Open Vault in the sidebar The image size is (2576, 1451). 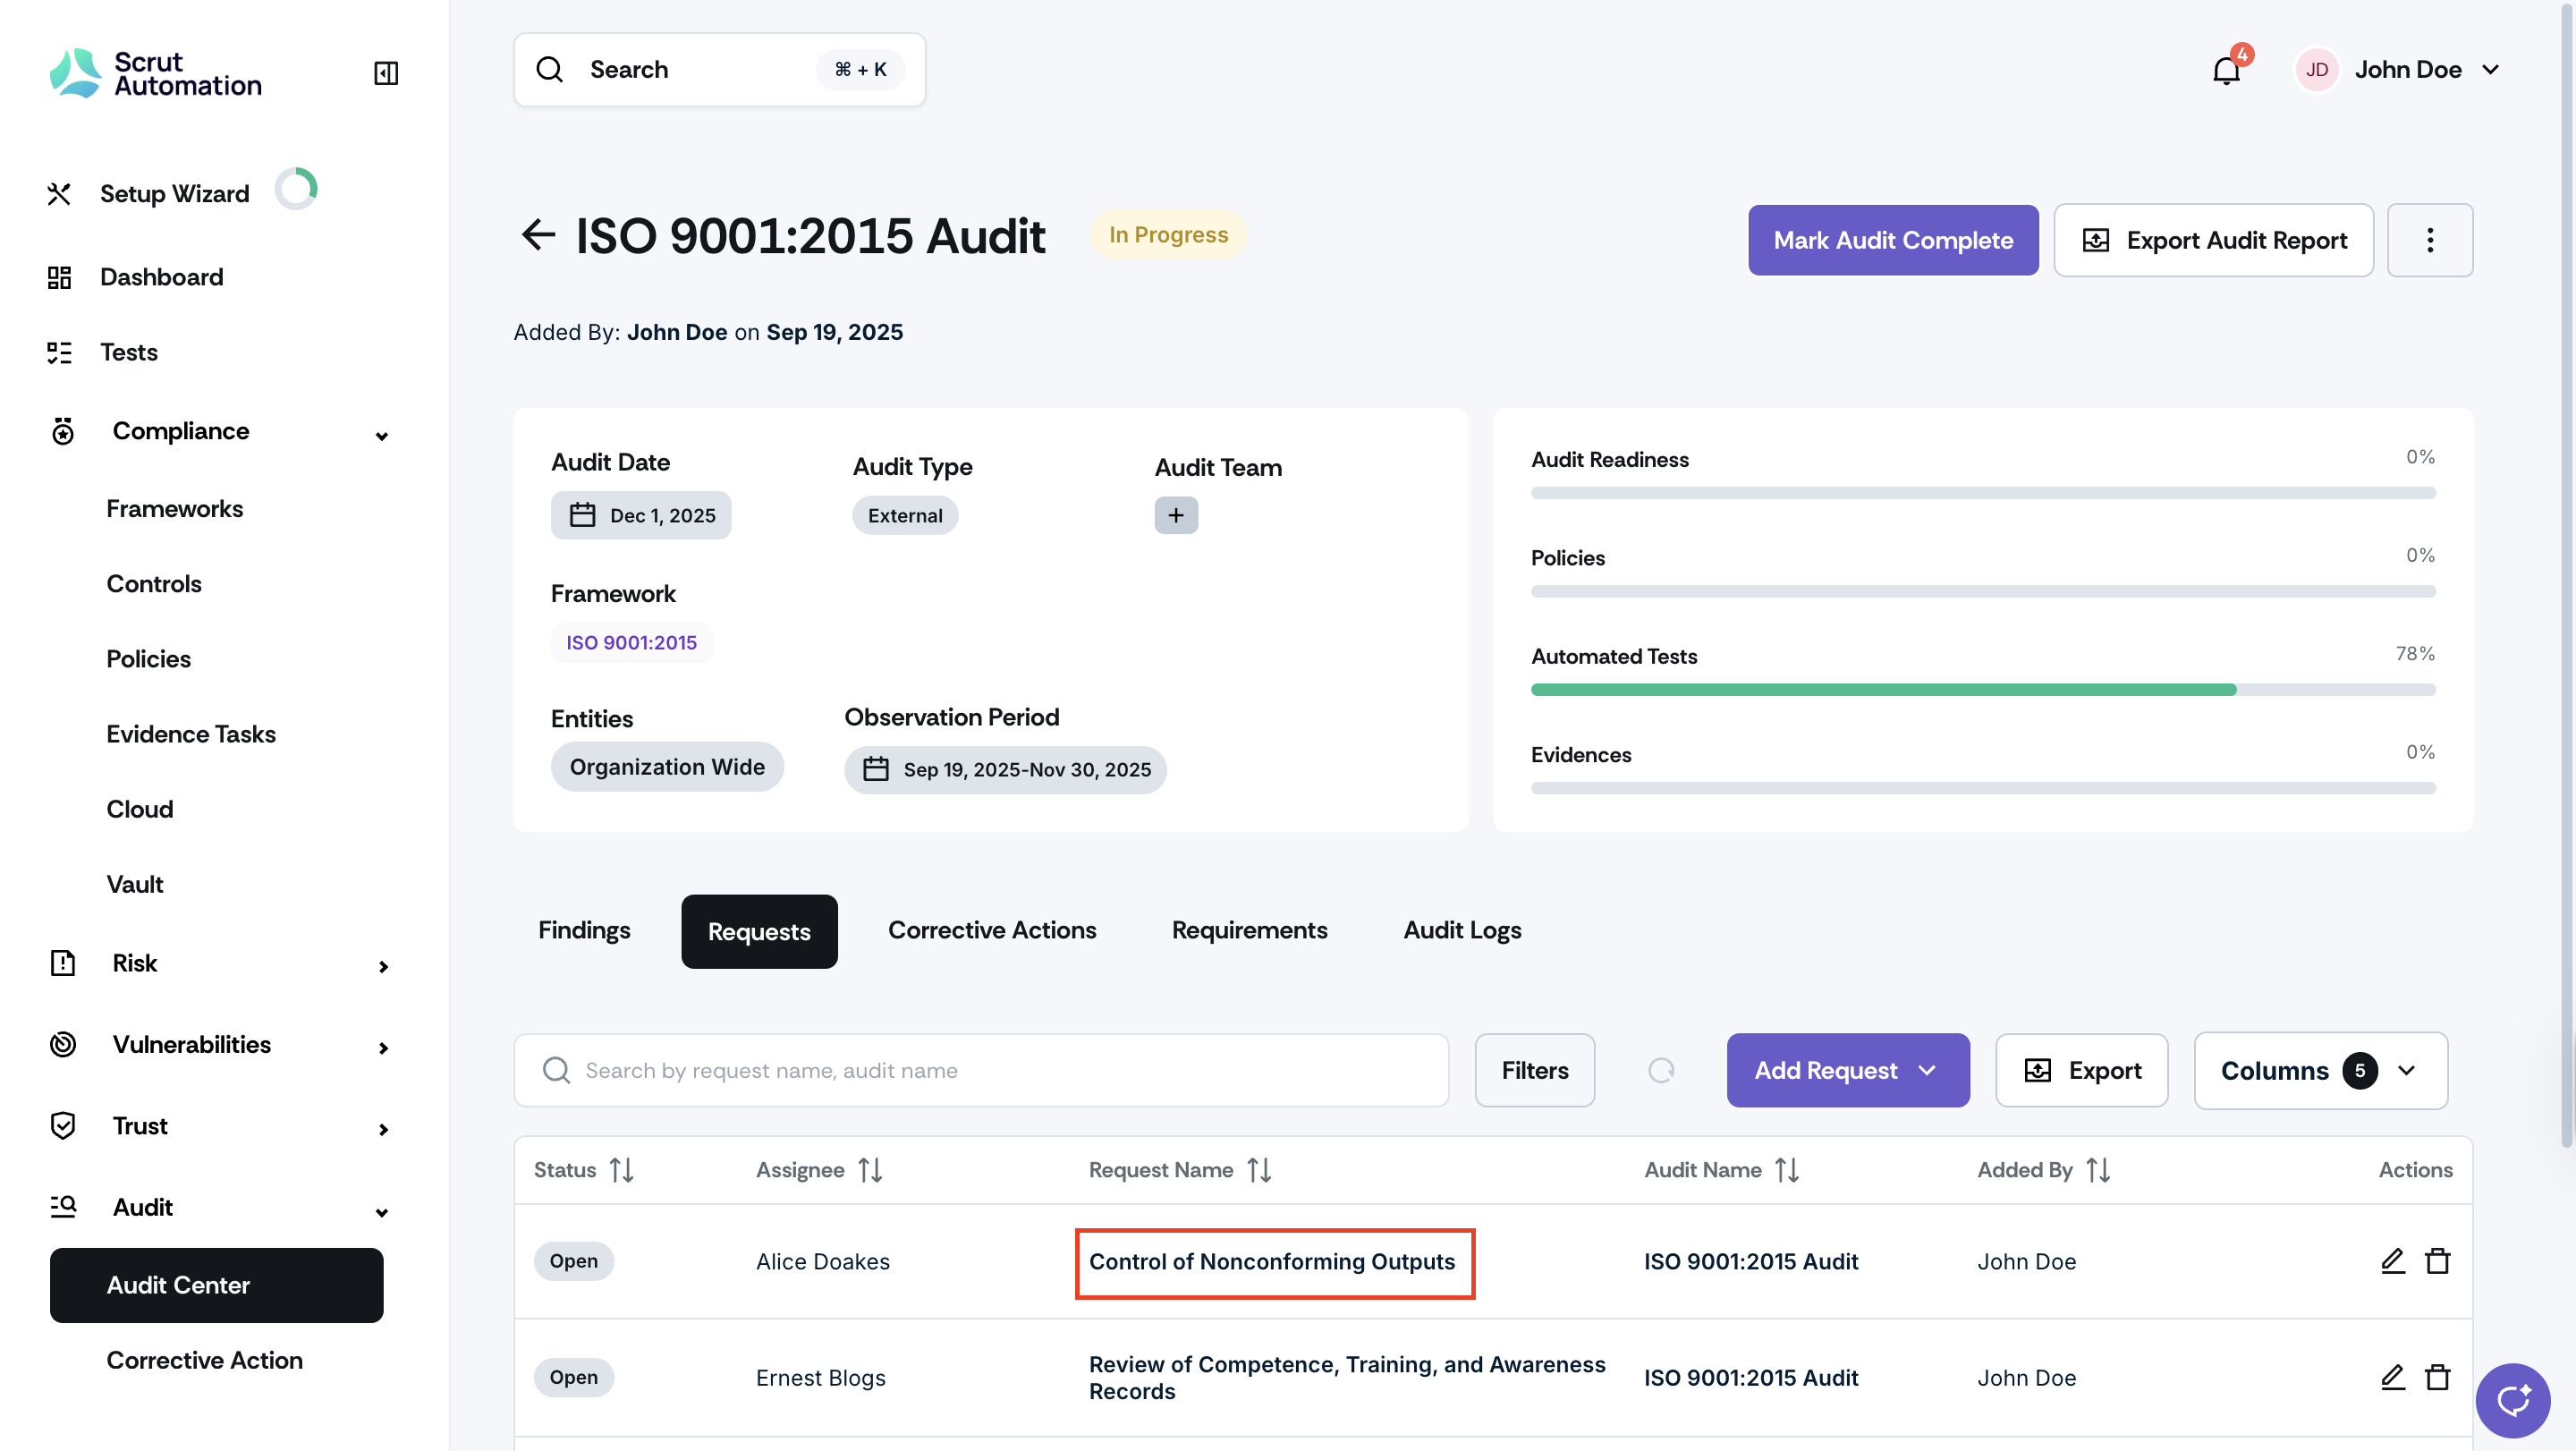point(135,884)
